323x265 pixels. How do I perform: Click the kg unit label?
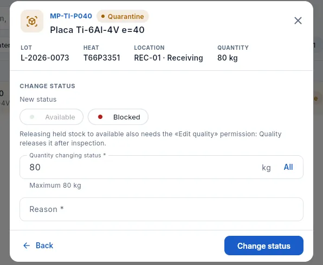[266, 168]
